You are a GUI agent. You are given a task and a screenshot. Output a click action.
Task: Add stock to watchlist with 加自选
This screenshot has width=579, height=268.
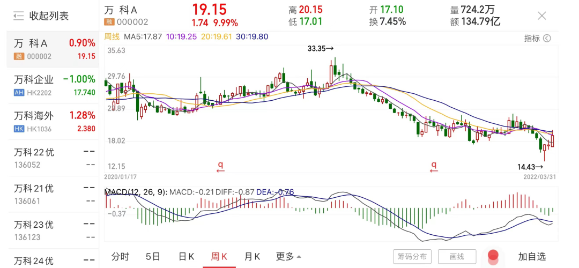532,256
